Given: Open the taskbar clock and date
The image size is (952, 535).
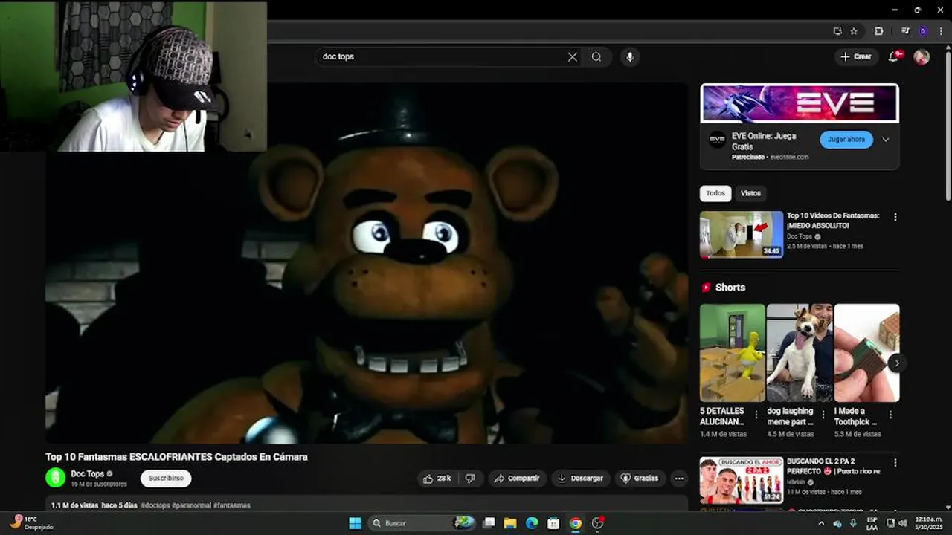Looking at the screenshot, I should [x=927, y=523].
